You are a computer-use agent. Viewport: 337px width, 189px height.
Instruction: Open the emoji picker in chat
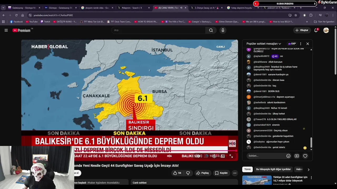coord(288,156)
